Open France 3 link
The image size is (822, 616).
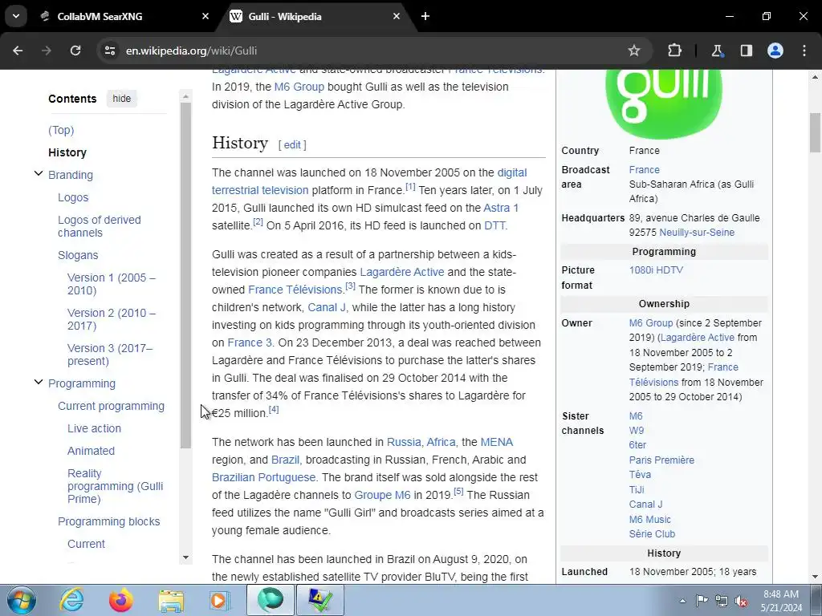click(x=250, y=342)
